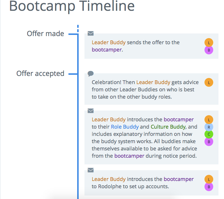
Task: Click the orange L badge in the Celebration card
Action: (x=209, y=82)
